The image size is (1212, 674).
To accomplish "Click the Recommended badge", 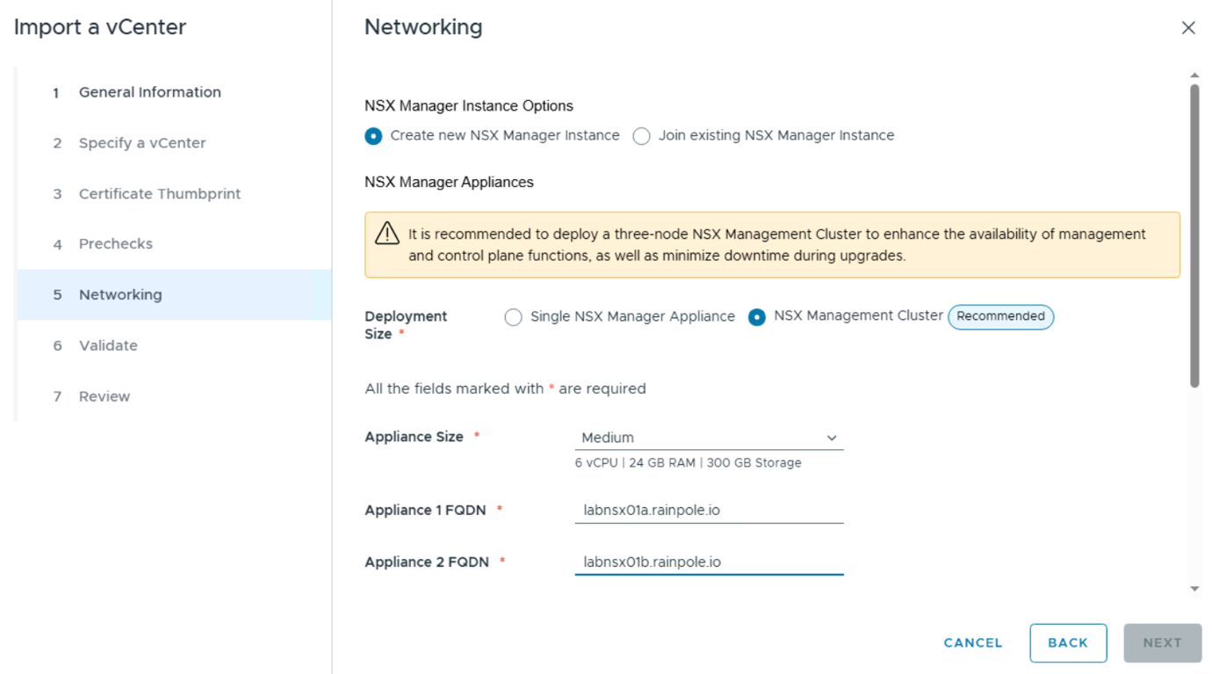I will (x=1000, y=316).
